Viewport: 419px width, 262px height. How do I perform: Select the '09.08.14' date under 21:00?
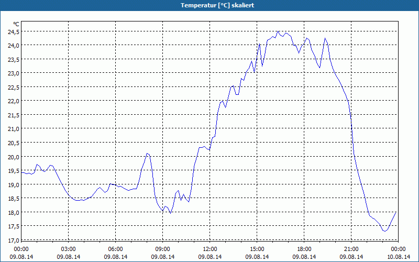coord(351,257)
